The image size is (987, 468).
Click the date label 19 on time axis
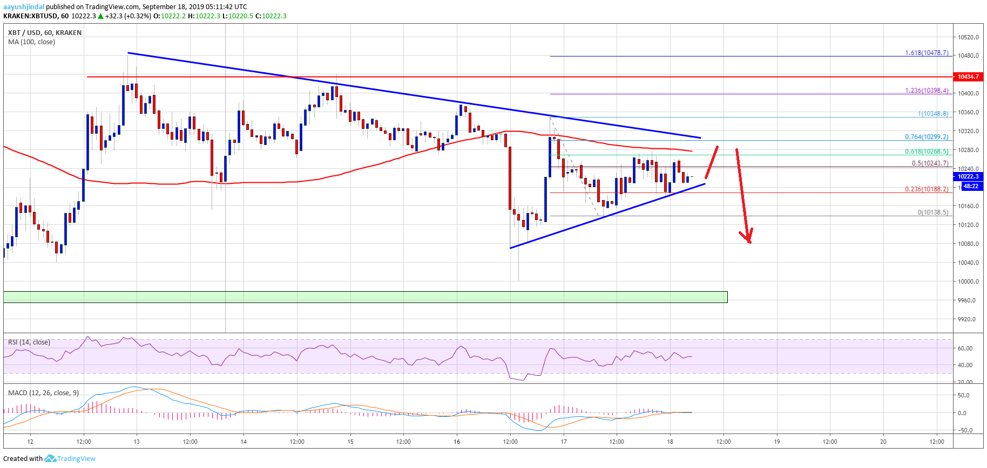[x=777, y=442]
